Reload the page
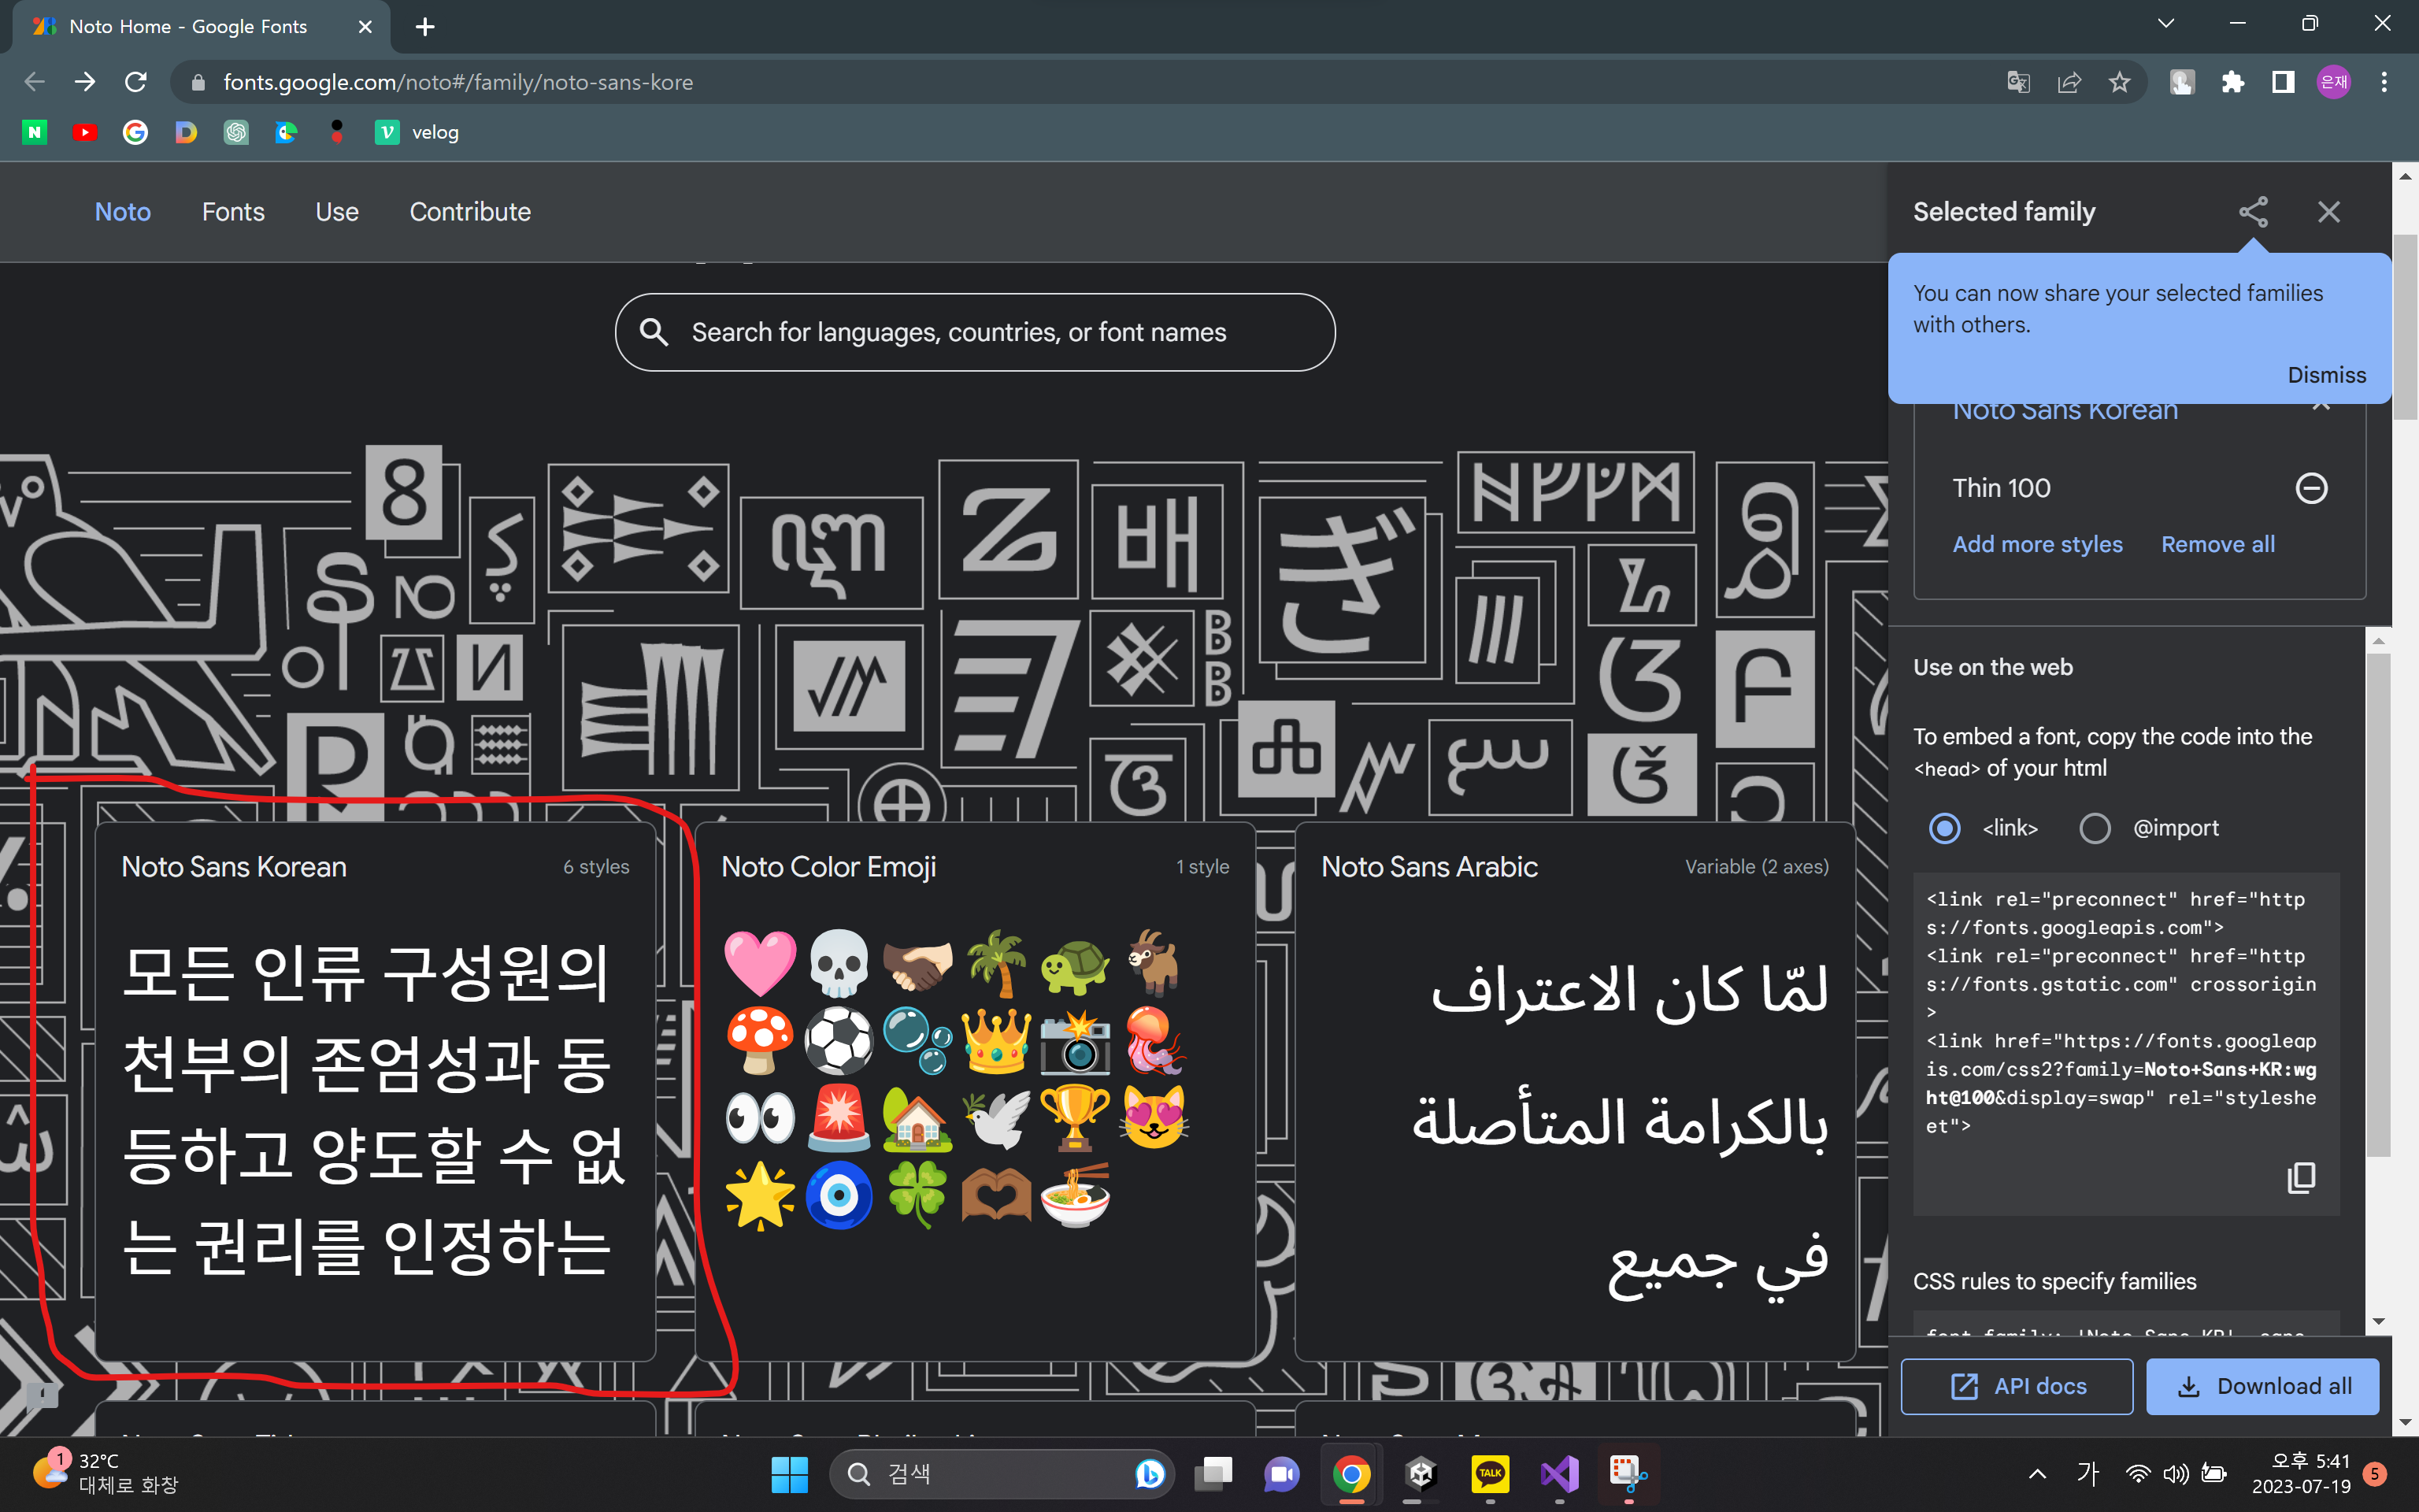This screenshot has height=1512, width=2419. point(136,82)
